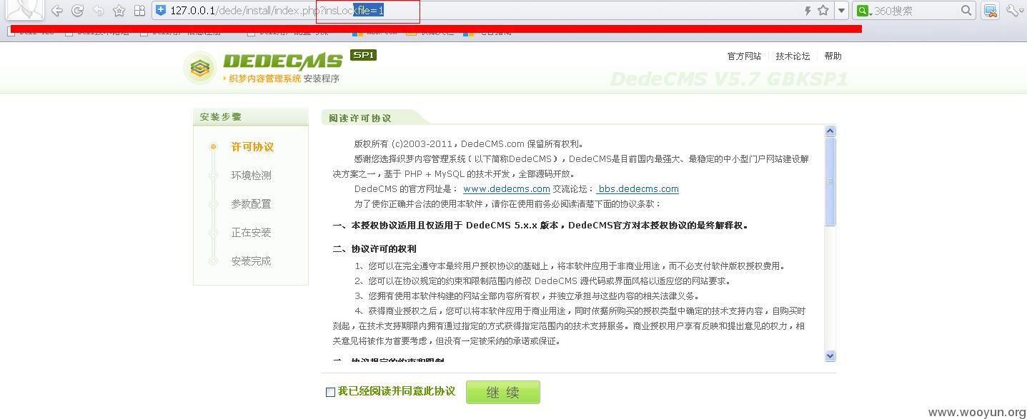Click the lightning speed-mode icon in address bar
Image resolution: width=1027 pixels, height=419 pixels.
808,11
